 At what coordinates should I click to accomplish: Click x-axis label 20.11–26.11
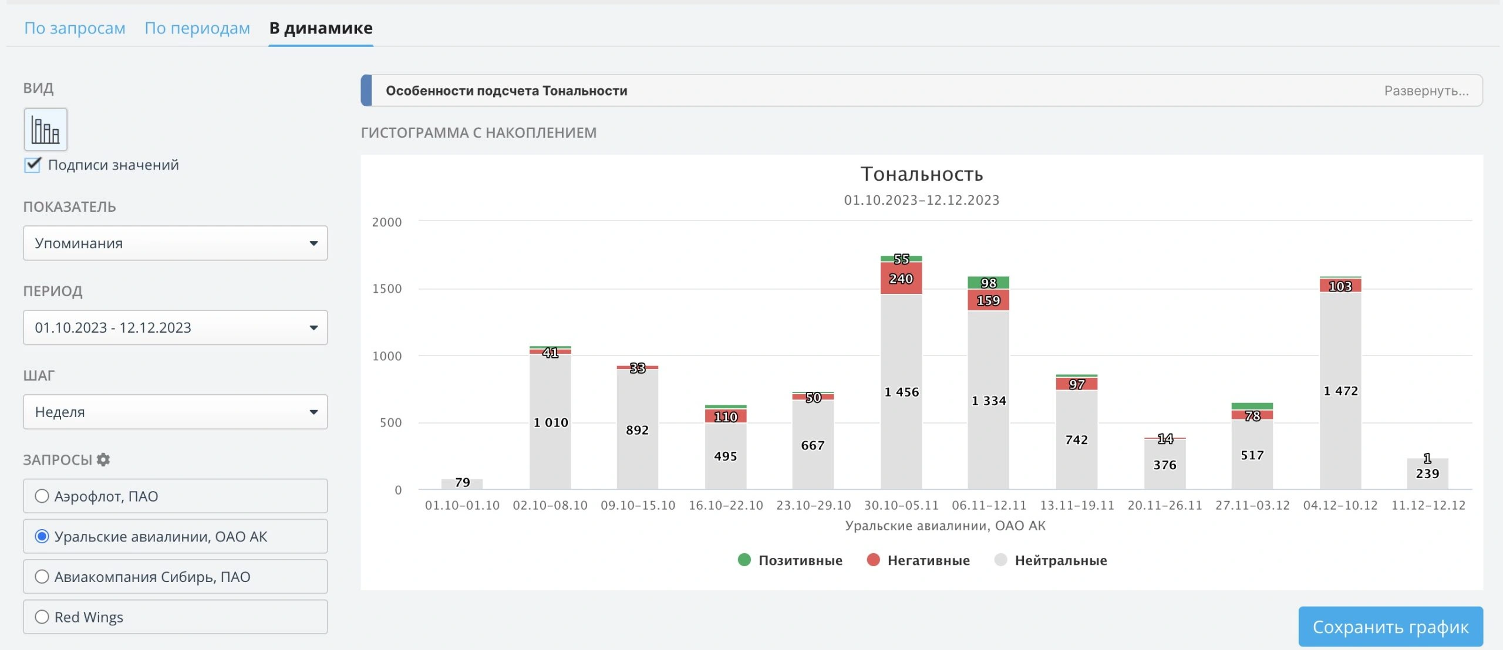[x=1165, y=505]
